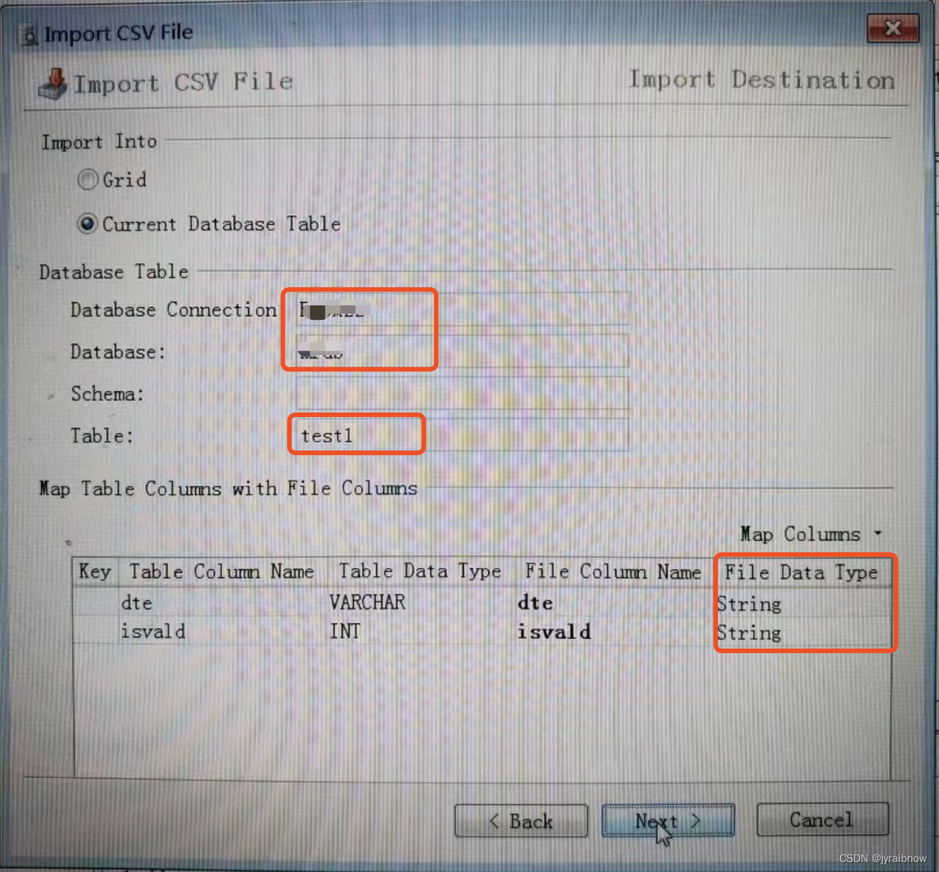Click the Database Connection field

coord(462,310)
